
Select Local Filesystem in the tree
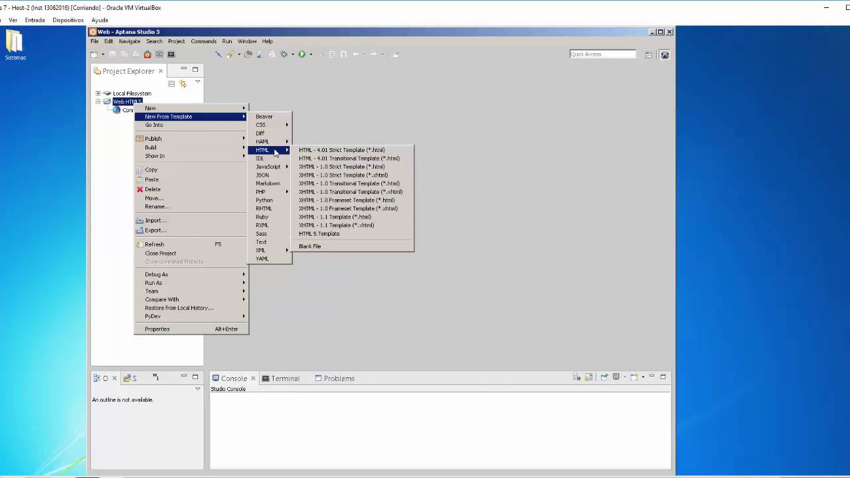tap(131, 94)
